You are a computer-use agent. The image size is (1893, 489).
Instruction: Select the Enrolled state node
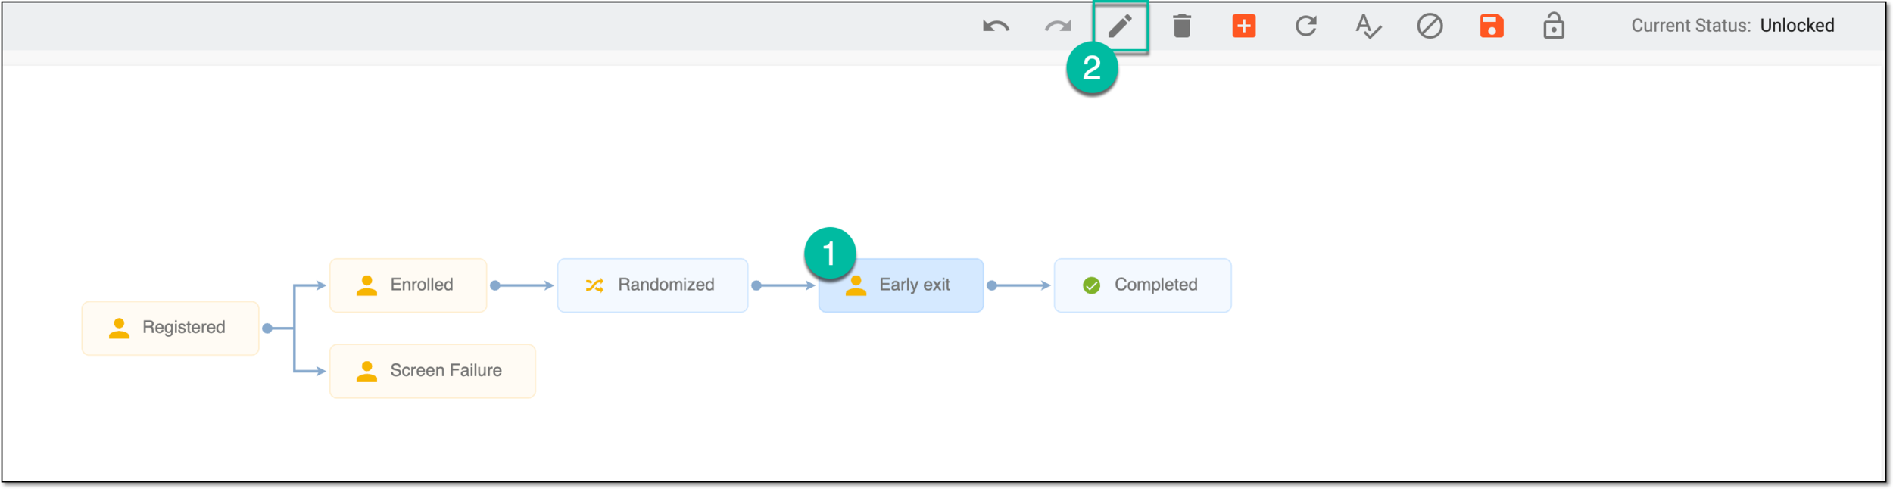click(408, 285)
